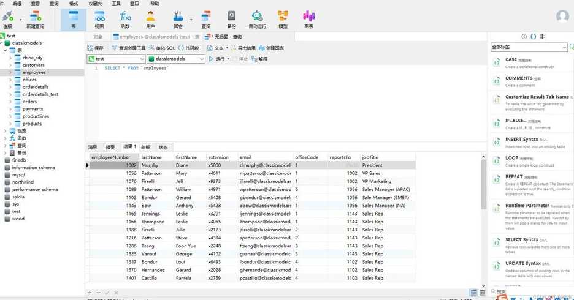Select the 表 (Table) toolbar icon
Image resolution: width=574 pixels, height=300 pixels.
(74, 20)
